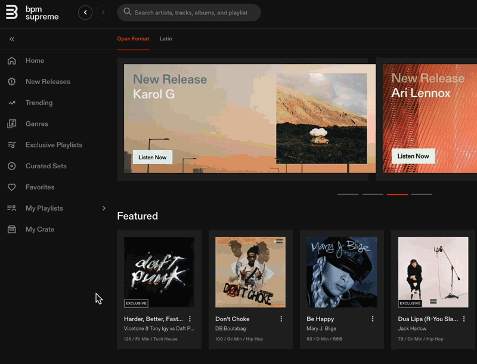Click the Trending arrow icon
The width and height of the screenshot is (477, 364).
(x=11, y=103)
